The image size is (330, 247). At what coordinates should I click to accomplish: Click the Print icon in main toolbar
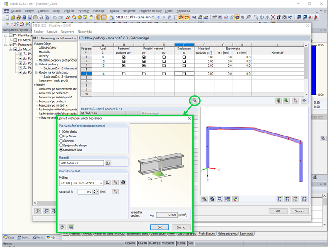tap(41, 17)
